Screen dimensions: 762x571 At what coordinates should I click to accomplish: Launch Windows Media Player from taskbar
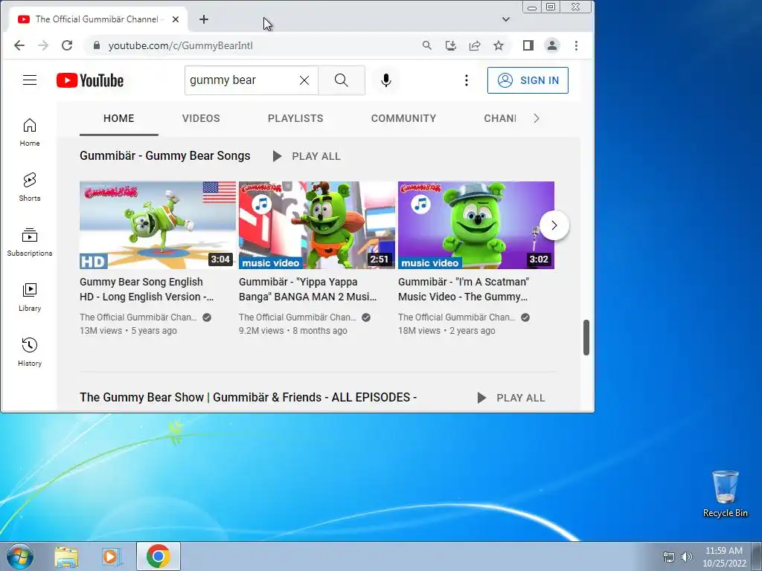click(112, 556)
